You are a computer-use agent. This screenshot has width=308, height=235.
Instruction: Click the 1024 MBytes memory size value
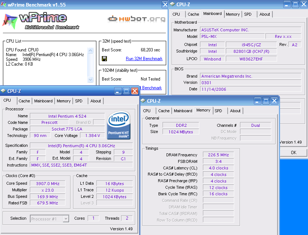pos(181,132)
